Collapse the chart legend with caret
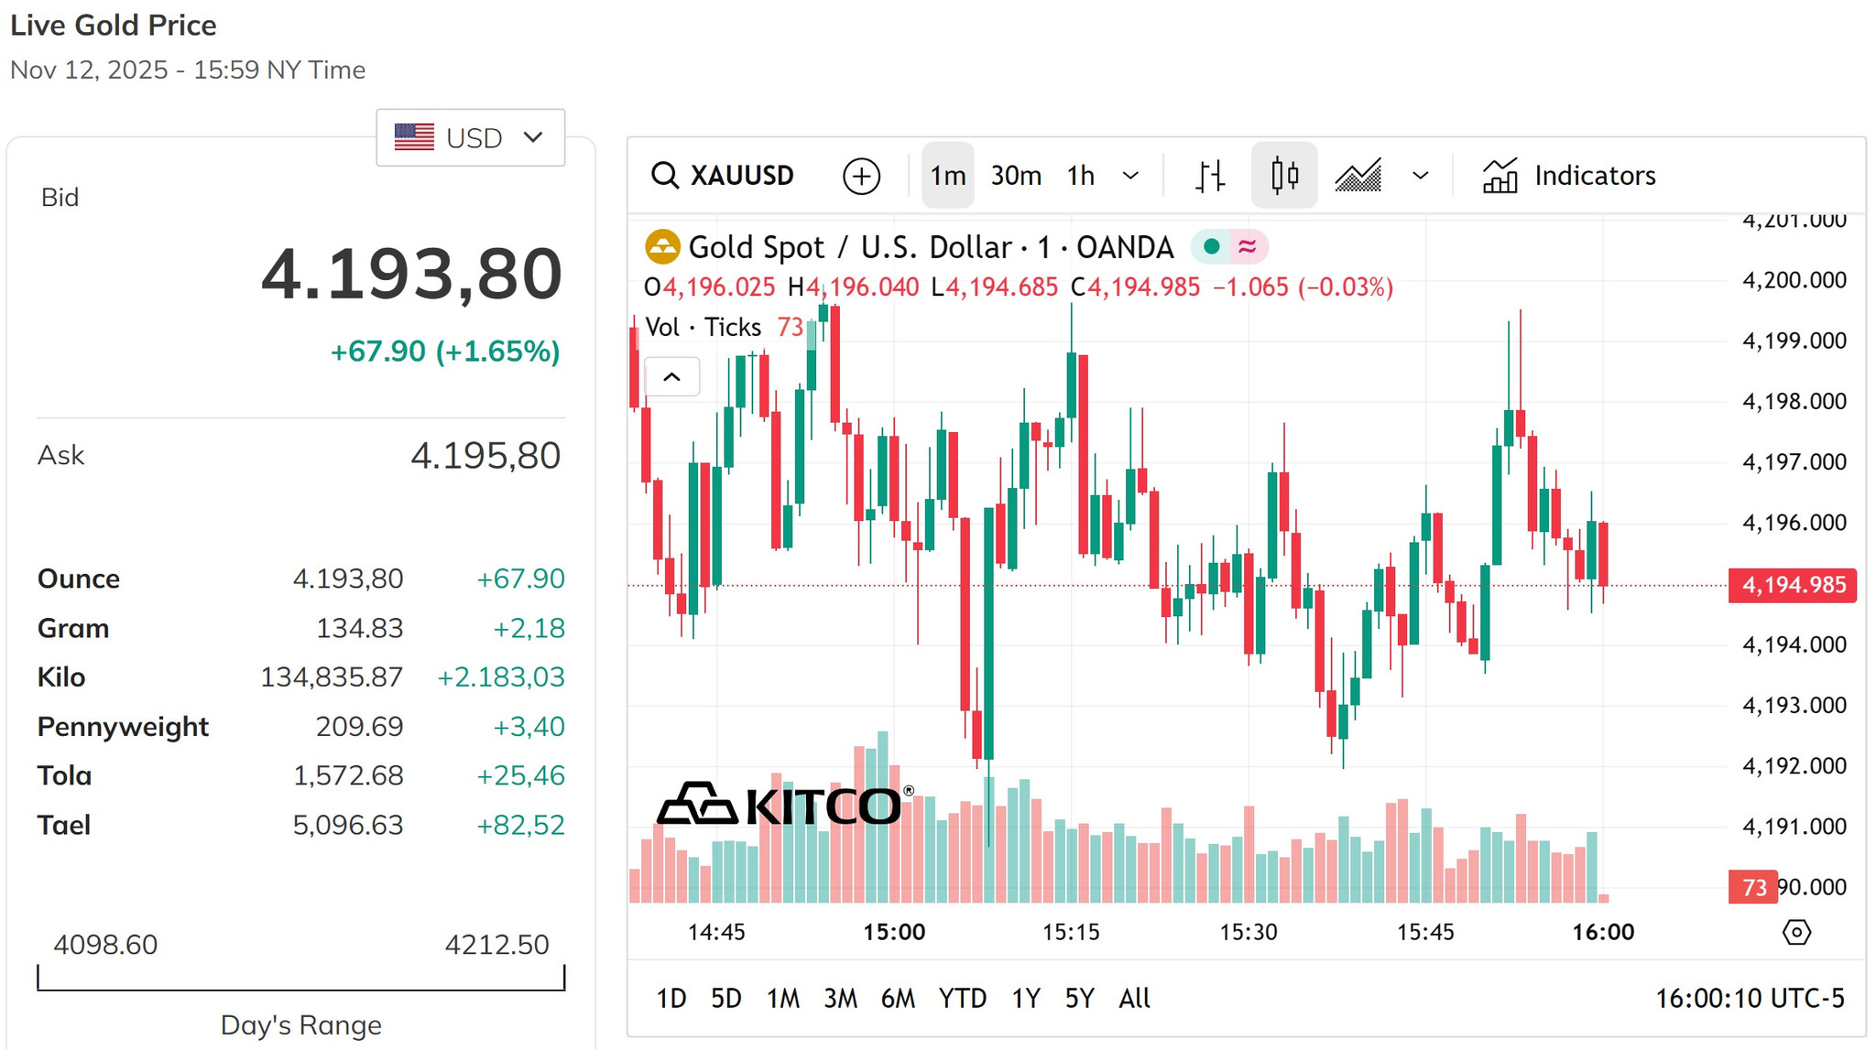Screen dimensions: 1876x1050 pyautogui.click(x=671, y=376)
